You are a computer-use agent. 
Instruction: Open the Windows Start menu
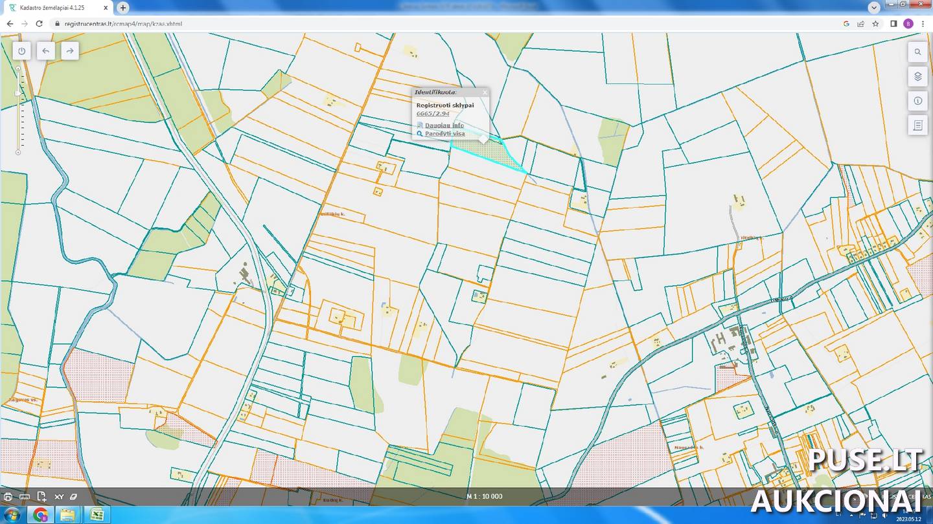11,515
